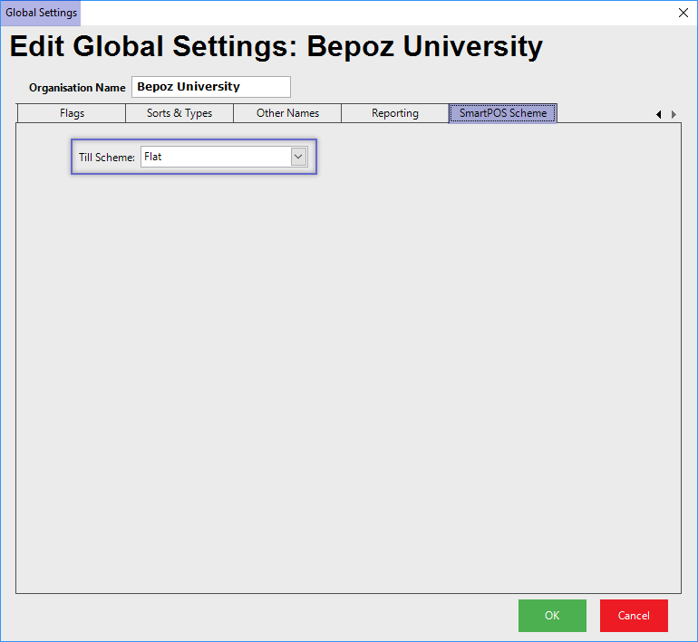Click the 'Organisation Name' label
698x642 pixels.
(77, 88)
